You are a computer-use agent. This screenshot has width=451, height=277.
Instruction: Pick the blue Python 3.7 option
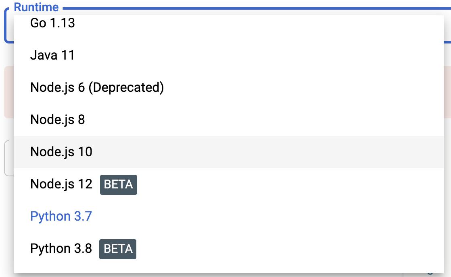(x=229, y=216)
